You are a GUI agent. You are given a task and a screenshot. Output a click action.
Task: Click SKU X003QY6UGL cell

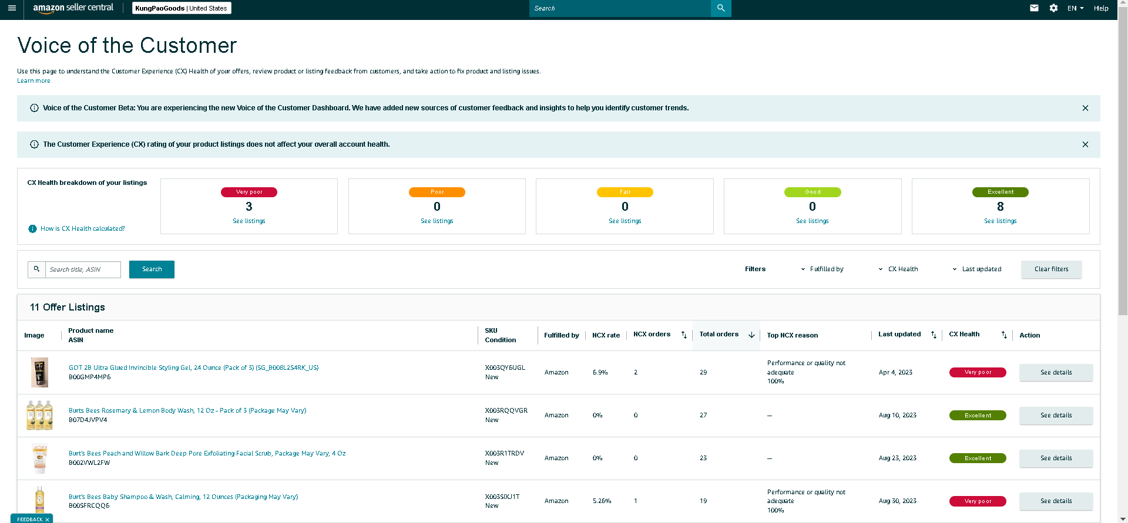(505, 368)
